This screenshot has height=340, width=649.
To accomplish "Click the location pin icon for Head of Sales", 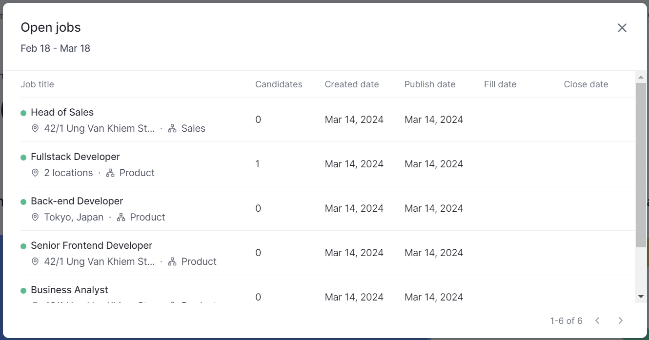I will coord(35,128).
